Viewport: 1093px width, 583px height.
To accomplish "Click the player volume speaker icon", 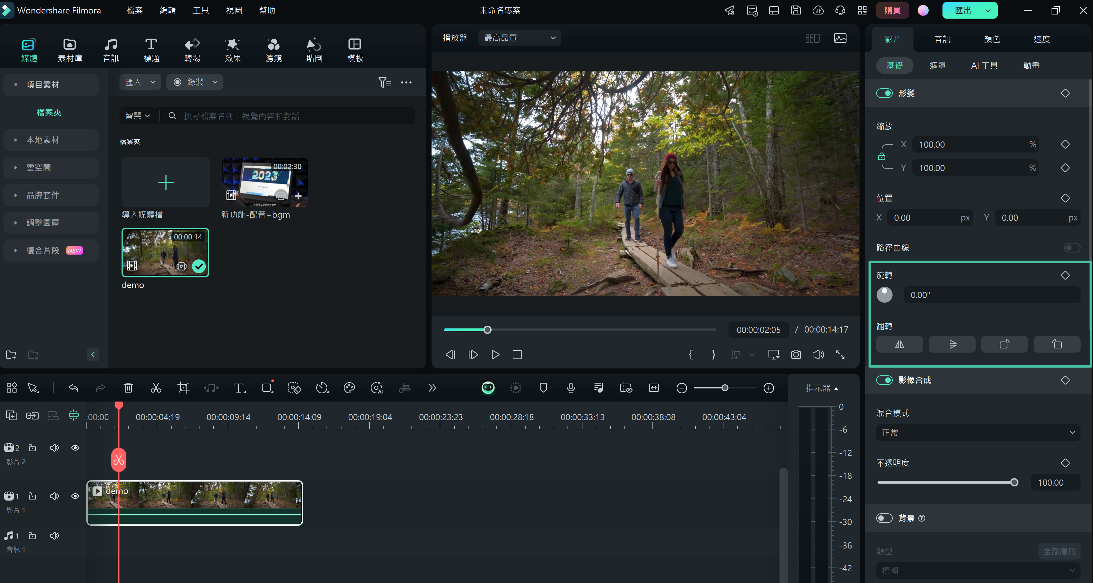I will tap(818, 355).
